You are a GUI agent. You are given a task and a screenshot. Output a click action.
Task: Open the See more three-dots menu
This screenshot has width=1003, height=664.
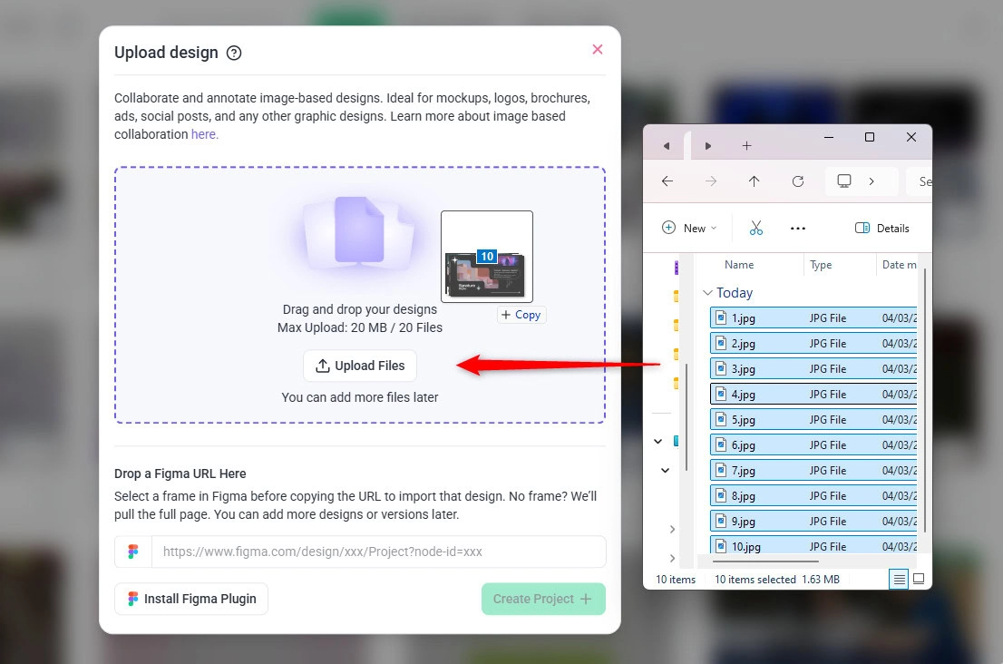pos(798,228)
